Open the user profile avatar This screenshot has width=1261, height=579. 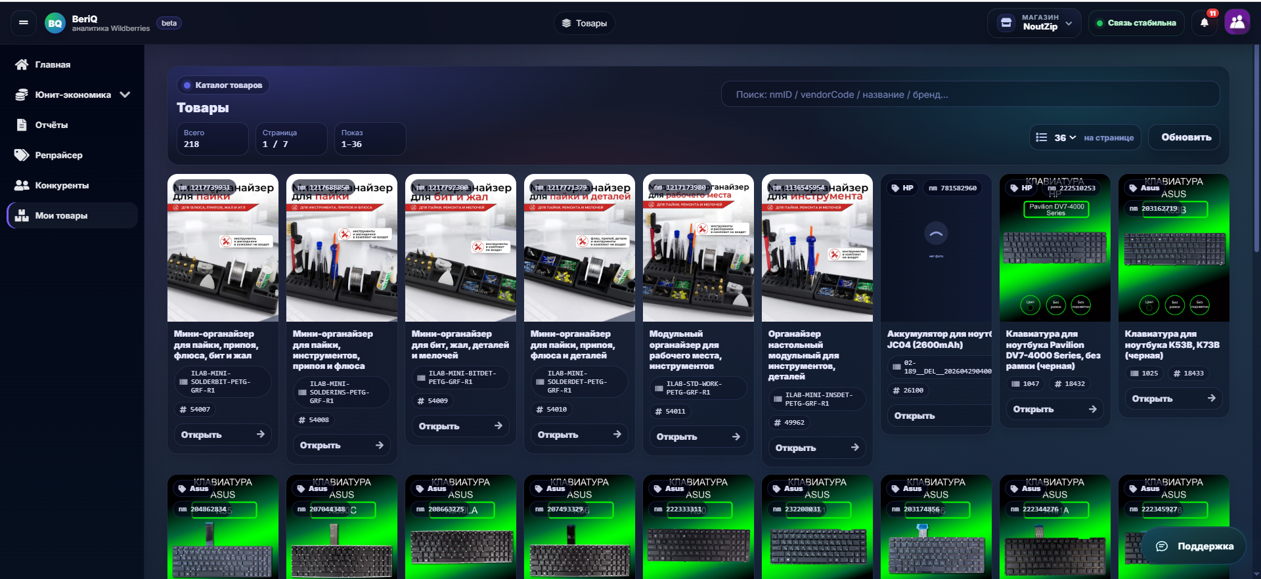click(x=1237, y=22)
